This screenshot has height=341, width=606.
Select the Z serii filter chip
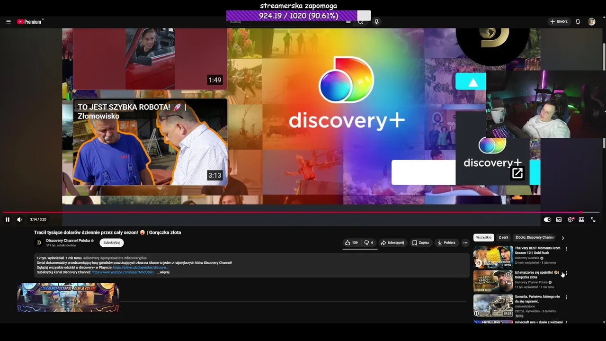pos(503,238)
